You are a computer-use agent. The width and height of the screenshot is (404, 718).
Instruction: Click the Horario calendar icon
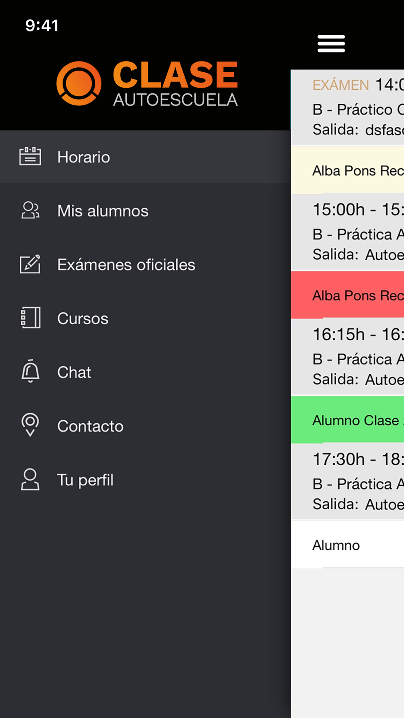coord(30,156)
